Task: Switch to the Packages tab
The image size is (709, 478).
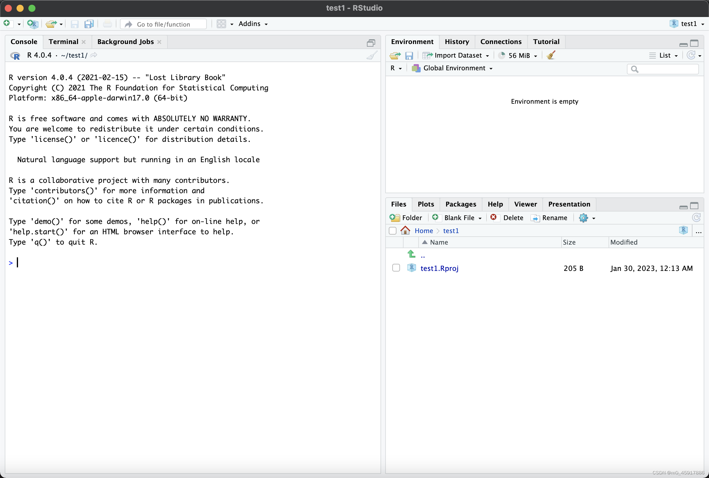Action: [460, 204]
